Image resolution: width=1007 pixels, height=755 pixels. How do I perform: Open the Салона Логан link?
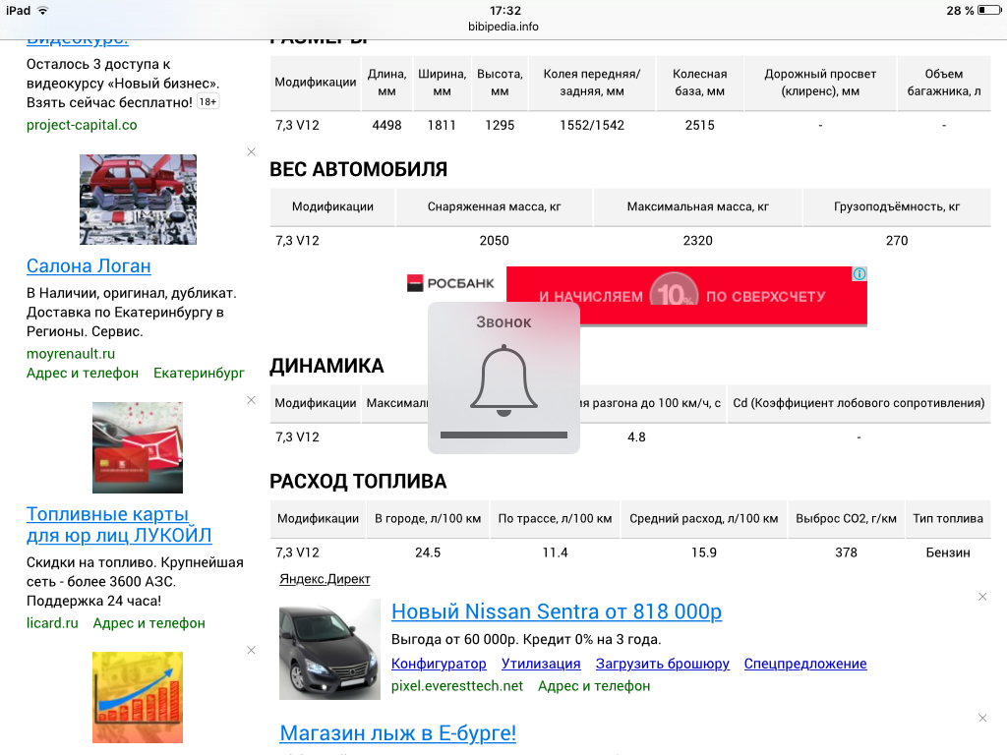[x=89, y=265]
